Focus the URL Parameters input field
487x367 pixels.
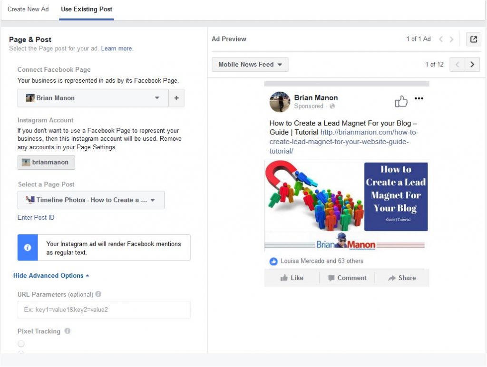click(104, 309)
